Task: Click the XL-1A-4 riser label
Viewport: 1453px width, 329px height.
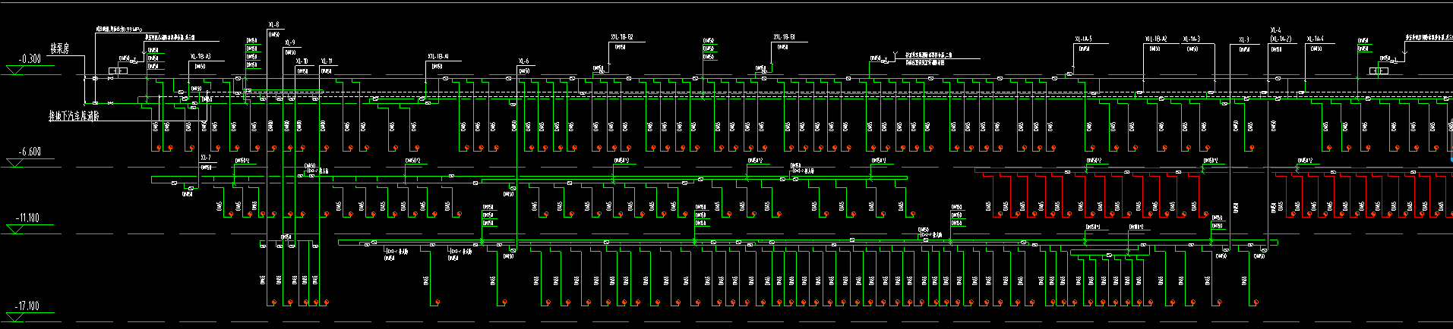Action: [x=1316, y=39]
